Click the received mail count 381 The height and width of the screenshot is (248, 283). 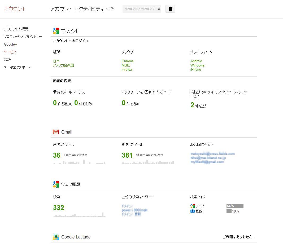pos(127,155)
